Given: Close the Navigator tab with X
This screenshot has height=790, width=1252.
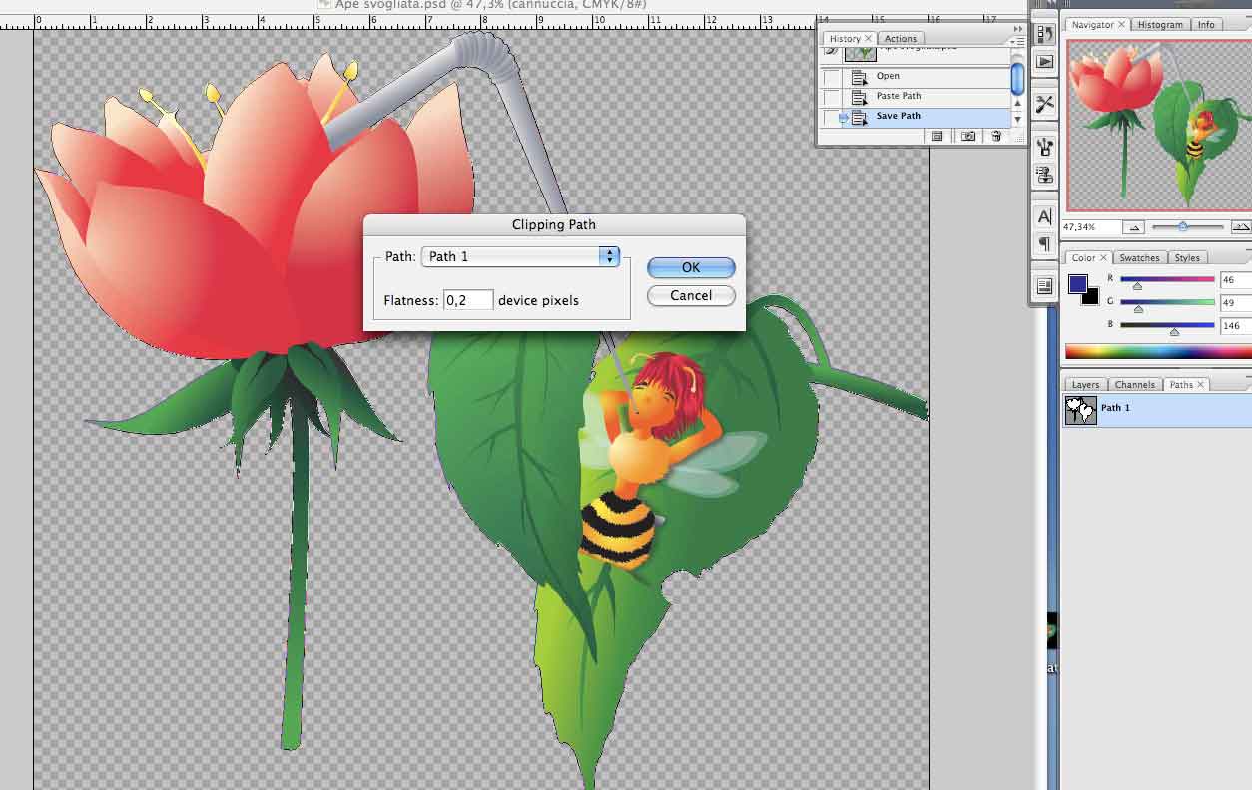Looking at the screenshot, I should tap(1121, 24).
